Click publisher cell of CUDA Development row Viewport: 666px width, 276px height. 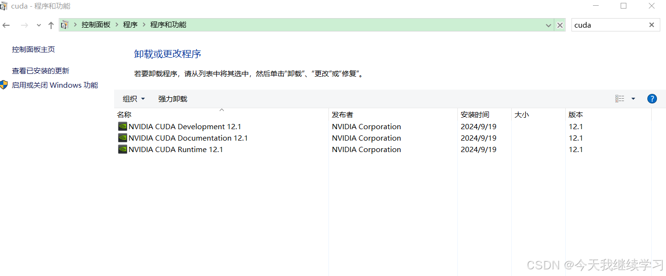point(366,126)
